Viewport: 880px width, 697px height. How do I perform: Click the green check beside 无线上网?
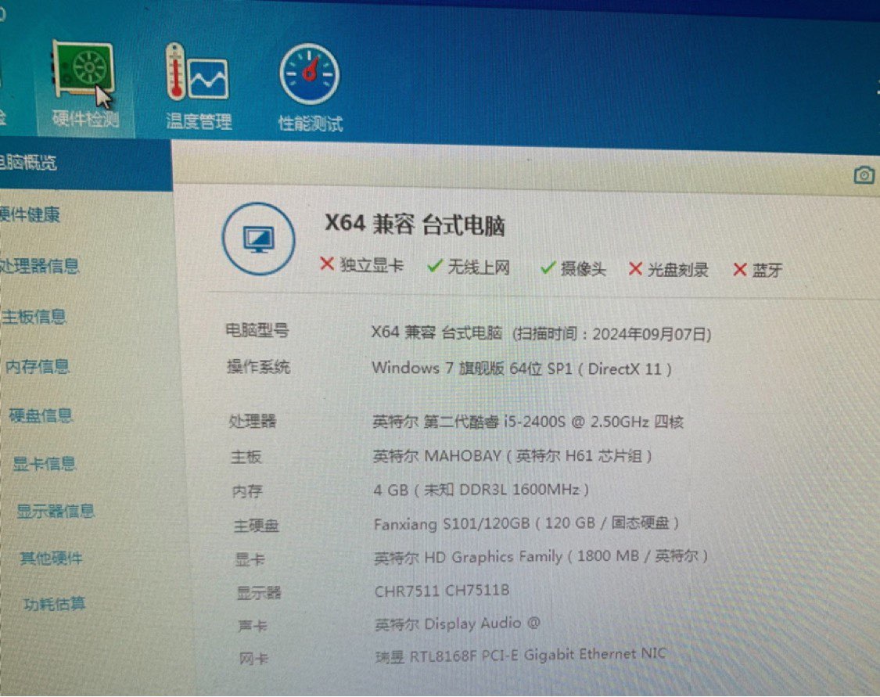(x=436, y=266)
